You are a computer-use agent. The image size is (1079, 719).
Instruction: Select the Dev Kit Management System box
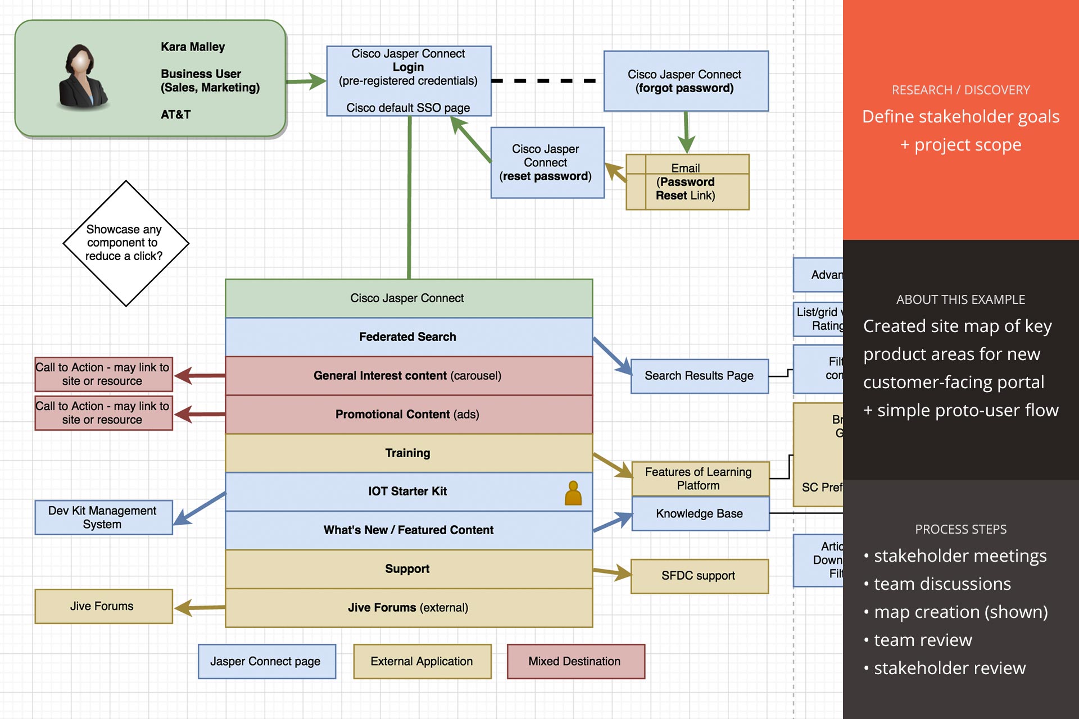[x=103, y=517]
